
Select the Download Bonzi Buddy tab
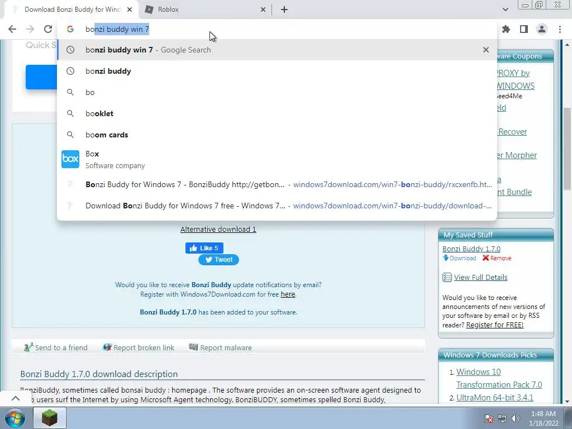pos(72,9)
